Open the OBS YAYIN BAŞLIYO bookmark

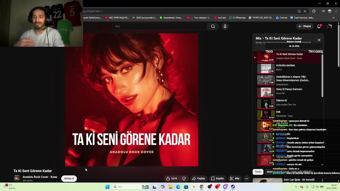point(117,18)
